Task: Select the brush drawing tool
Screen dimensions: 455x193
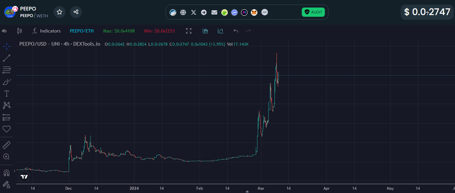Action: [x=6, y=82]
